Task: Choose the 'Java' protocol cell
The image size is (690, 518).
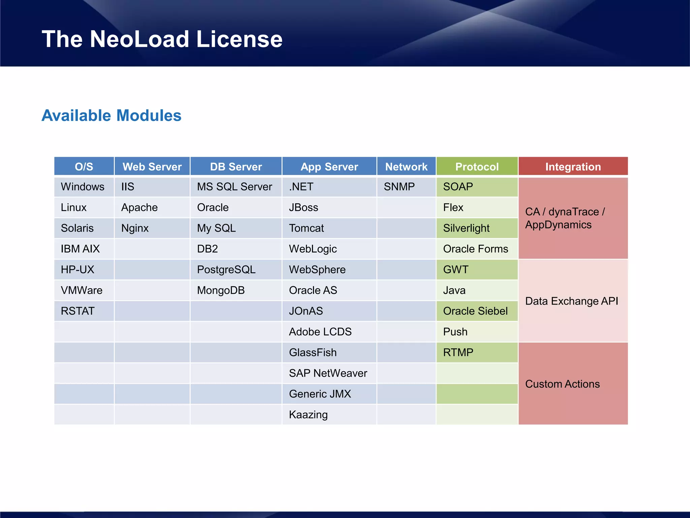Action: coord(477,290)
